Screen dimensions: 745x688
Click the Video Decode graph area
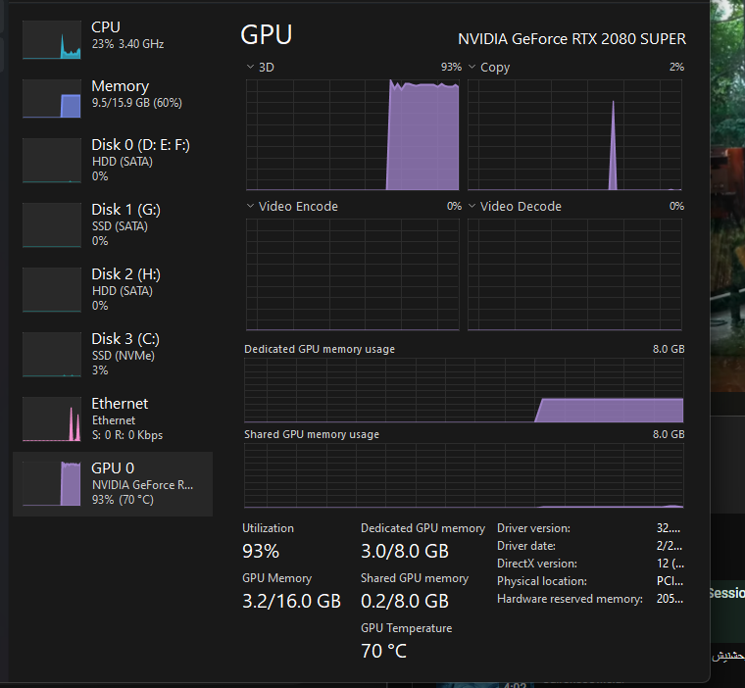tap(574, 274)
